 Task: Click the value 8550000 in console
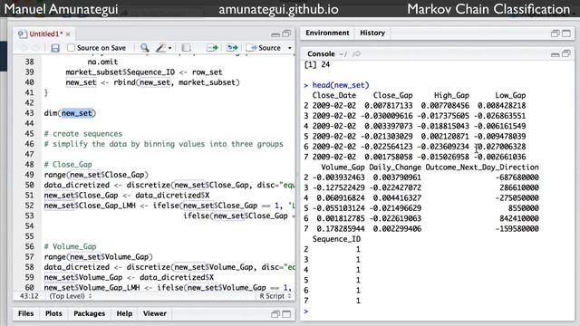click(x=523, y=208)
